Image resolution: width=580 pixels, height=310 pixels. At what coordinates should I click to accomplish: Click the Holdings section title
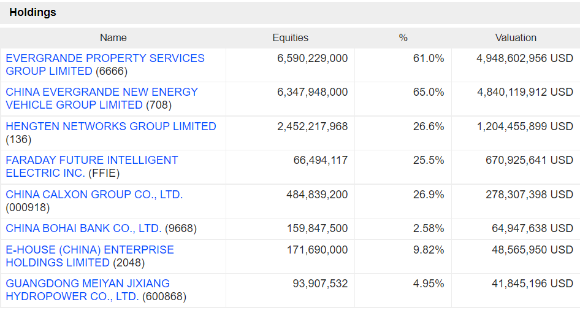33,12
